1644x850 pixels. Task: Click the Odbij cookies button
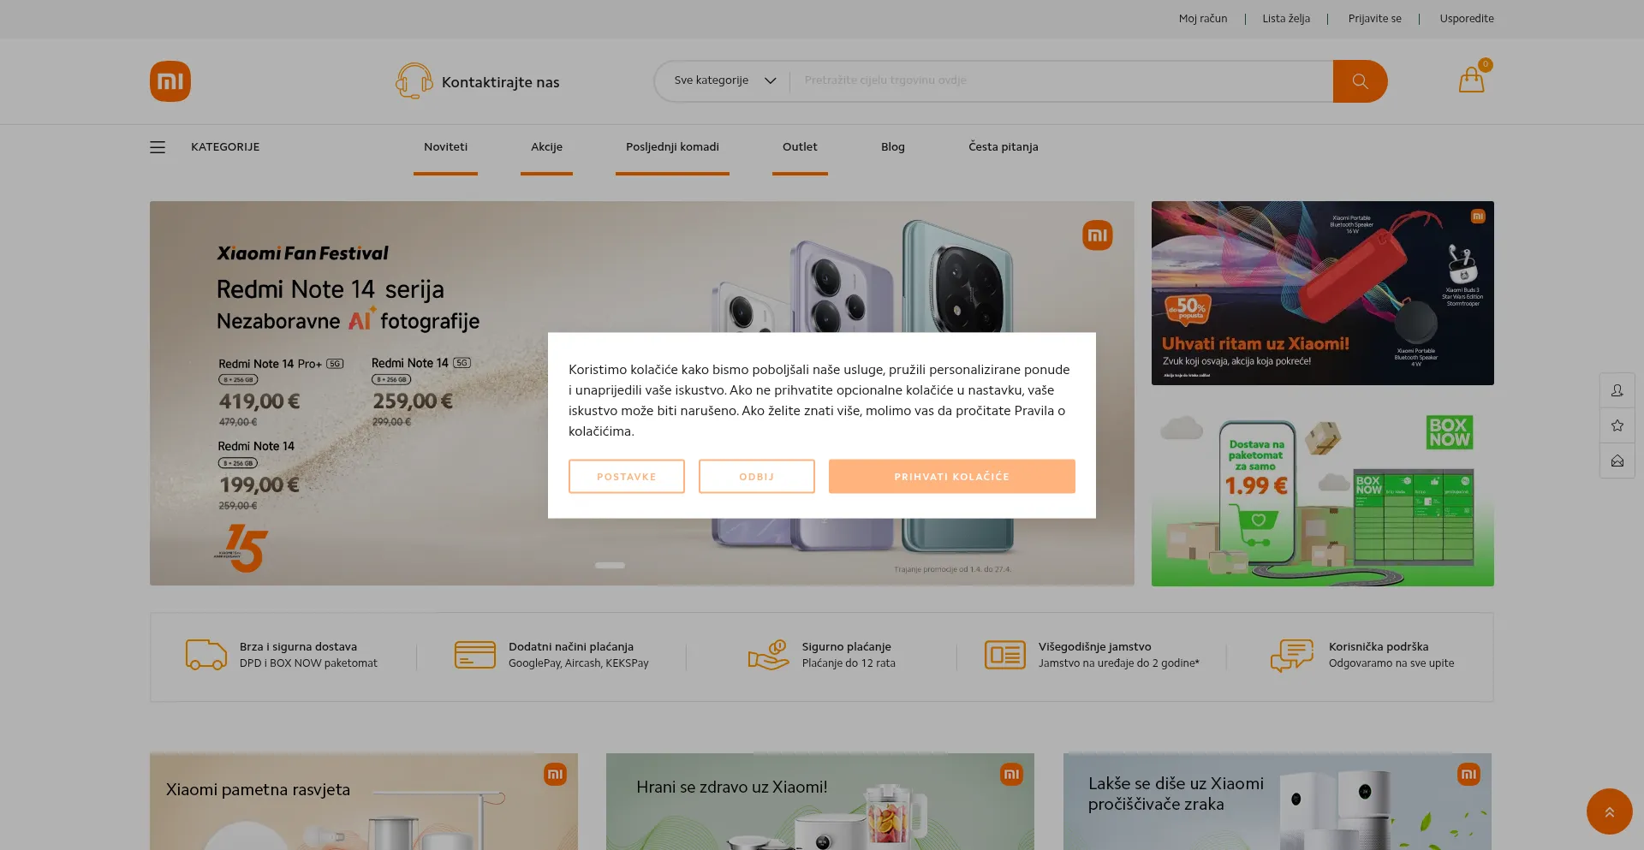click(756, 477)
